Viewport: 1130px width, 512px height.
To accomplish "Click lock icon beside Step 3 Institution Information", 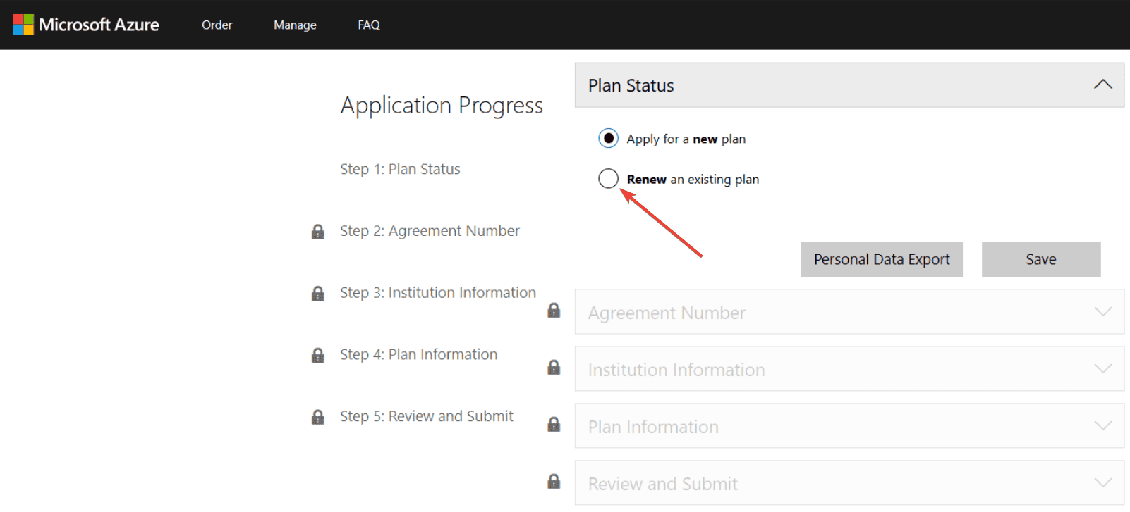I will pyautogui.click(x=318, y=294).
